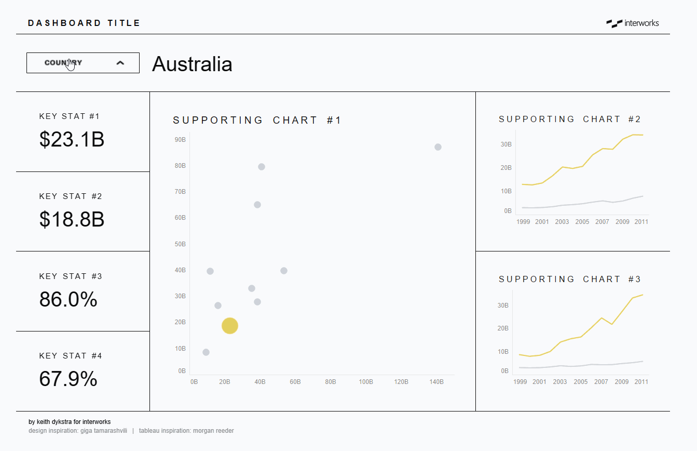Click the 'KEY STAT #1' label
Image resolution: width=697 pixels, height=451 pixels.
point(70,116)
